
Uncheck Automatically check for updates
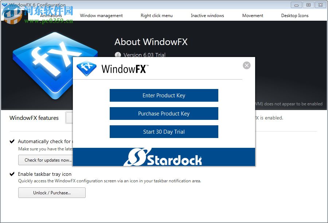(x=12, y=141)
